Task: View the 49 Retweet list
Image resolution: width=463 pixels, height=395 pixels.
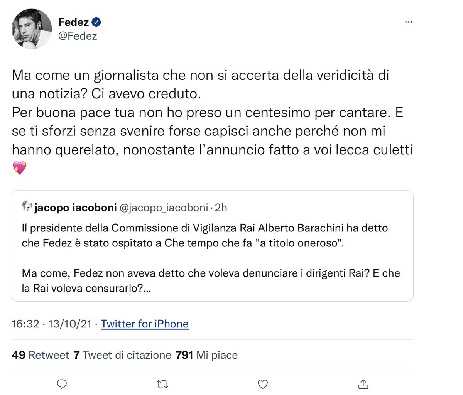Action: tap(41, 355)
